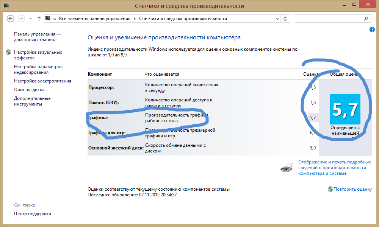Open 'Очистка диска' link

tap(29, 90)
